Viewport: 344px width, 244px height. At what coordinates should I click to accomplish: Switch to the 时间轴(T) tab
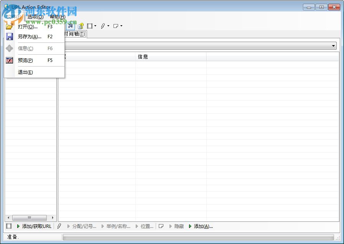[76, 34]
